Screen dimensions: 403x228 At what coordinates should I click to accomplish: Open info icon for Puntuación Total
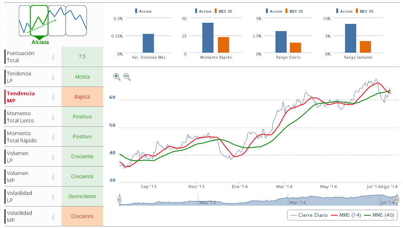point(53,57)
